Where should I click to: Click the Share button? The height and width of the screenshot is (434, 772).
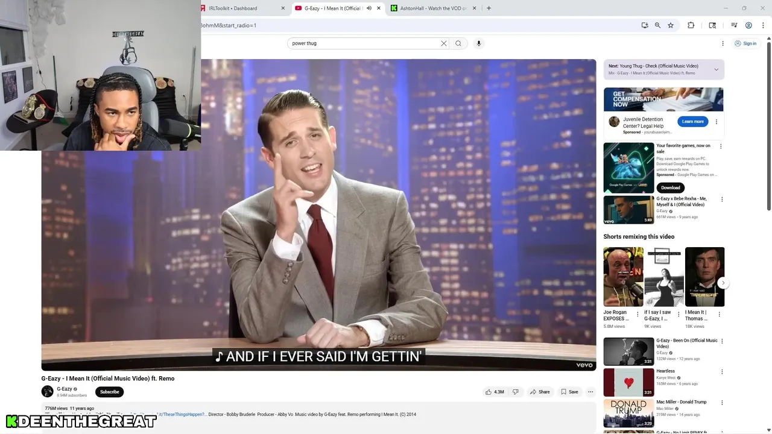click(540, 392)
